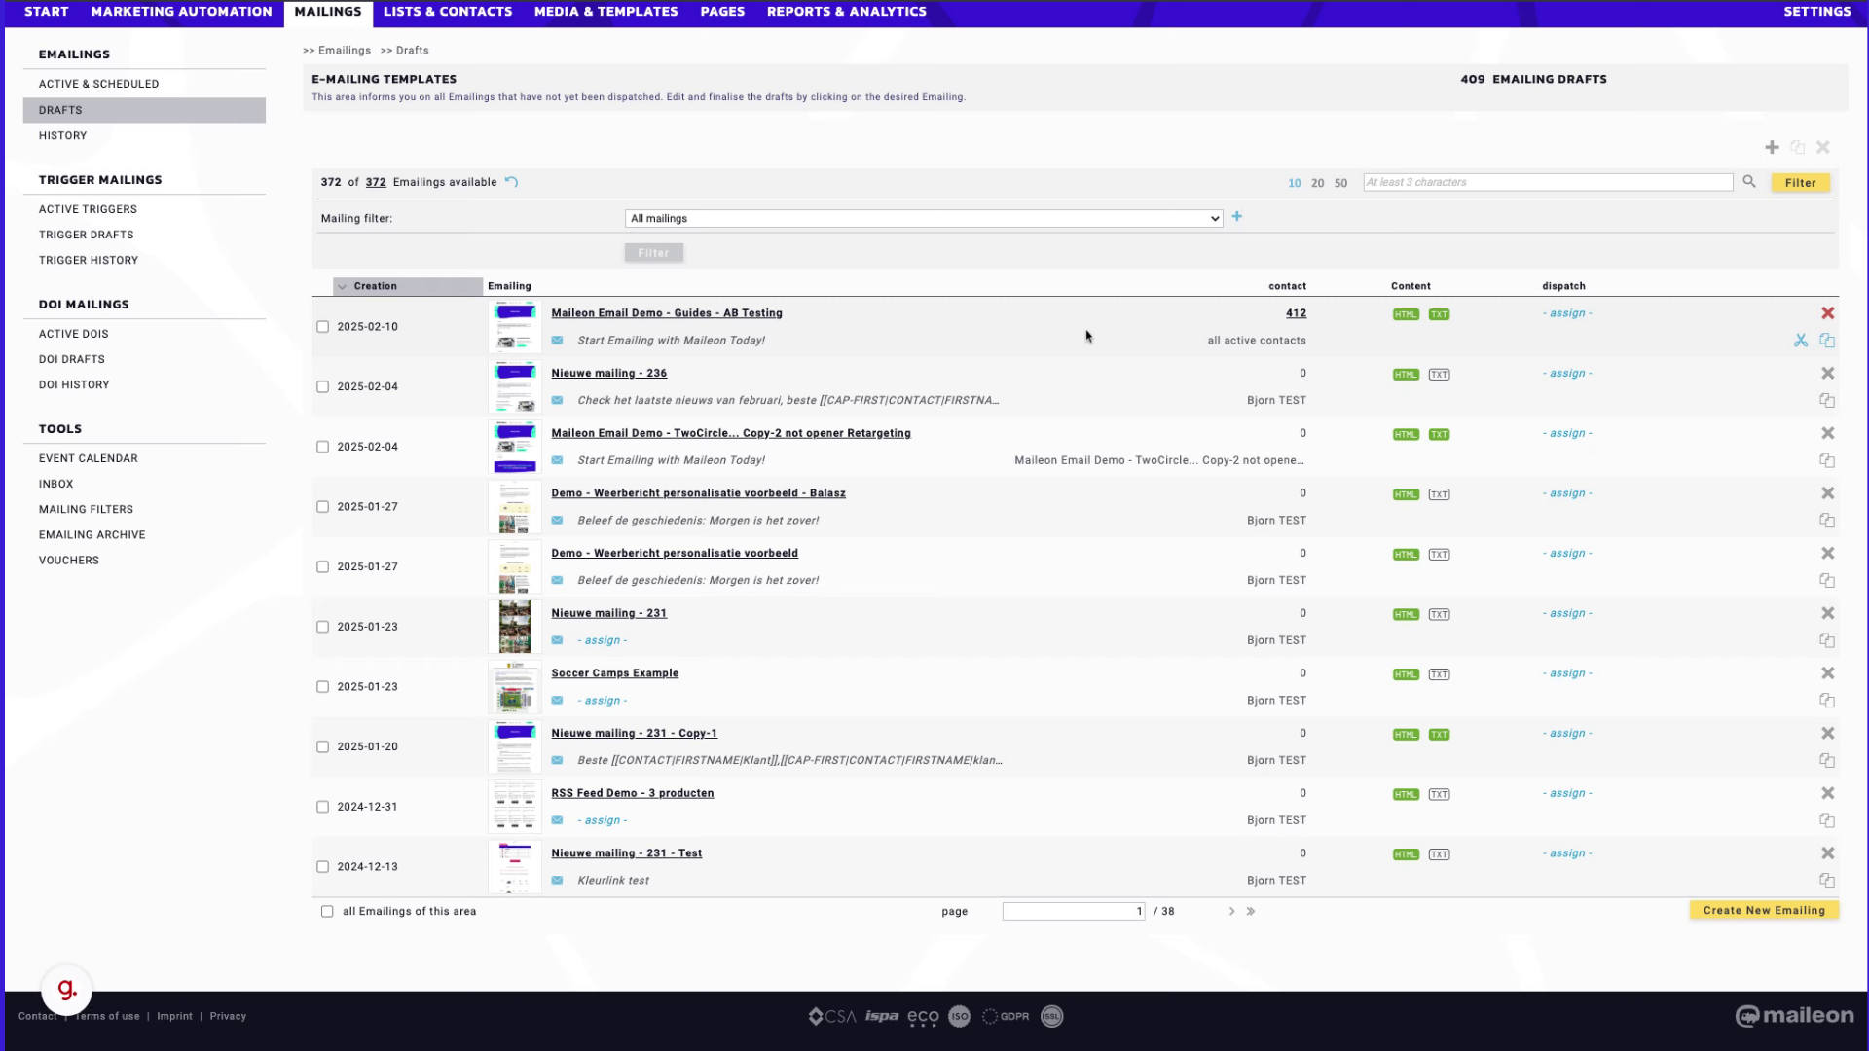Open TXT content of Guides AB Testing
Image resolution: width=1869 pixels, height=1051 pixels.
[x=1439, y=314]
